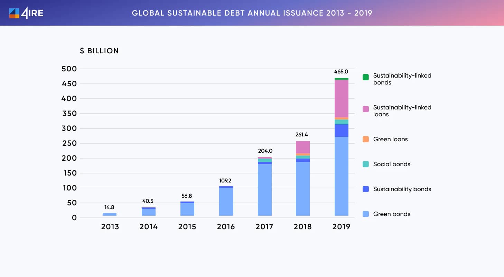504x277 pixels.
Task: Click the '0' y-axis label
Action: pos(74,218)
